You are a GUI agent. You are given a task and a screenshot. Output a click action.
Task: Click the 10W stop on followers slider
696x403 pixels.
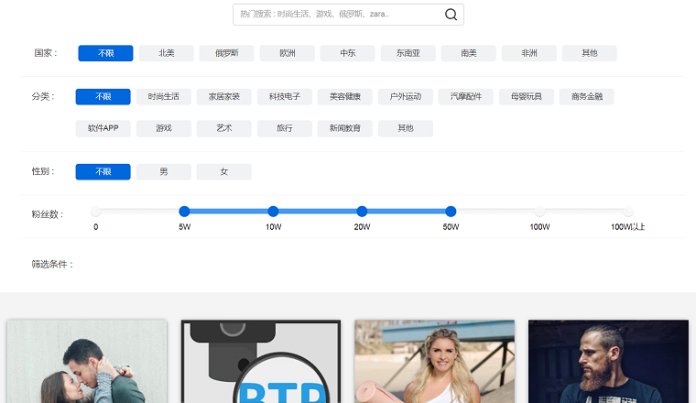coord(273,212)
